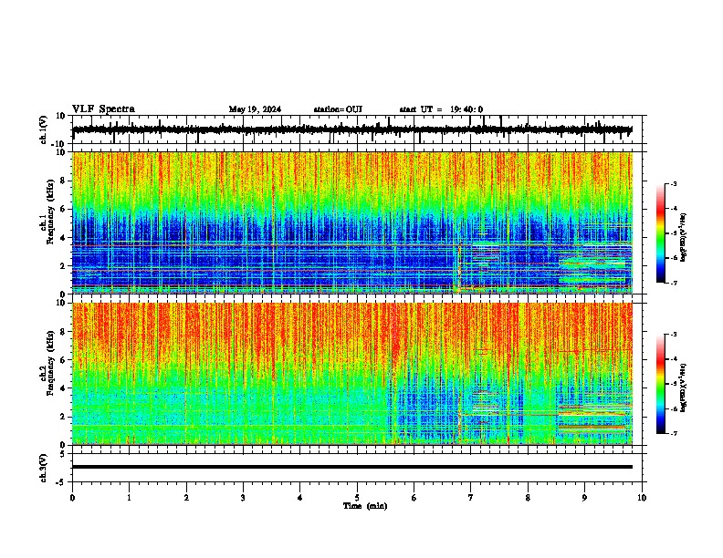
Task: Click the "-7" label on ch.2 colorbar
Action: [674, 433]
